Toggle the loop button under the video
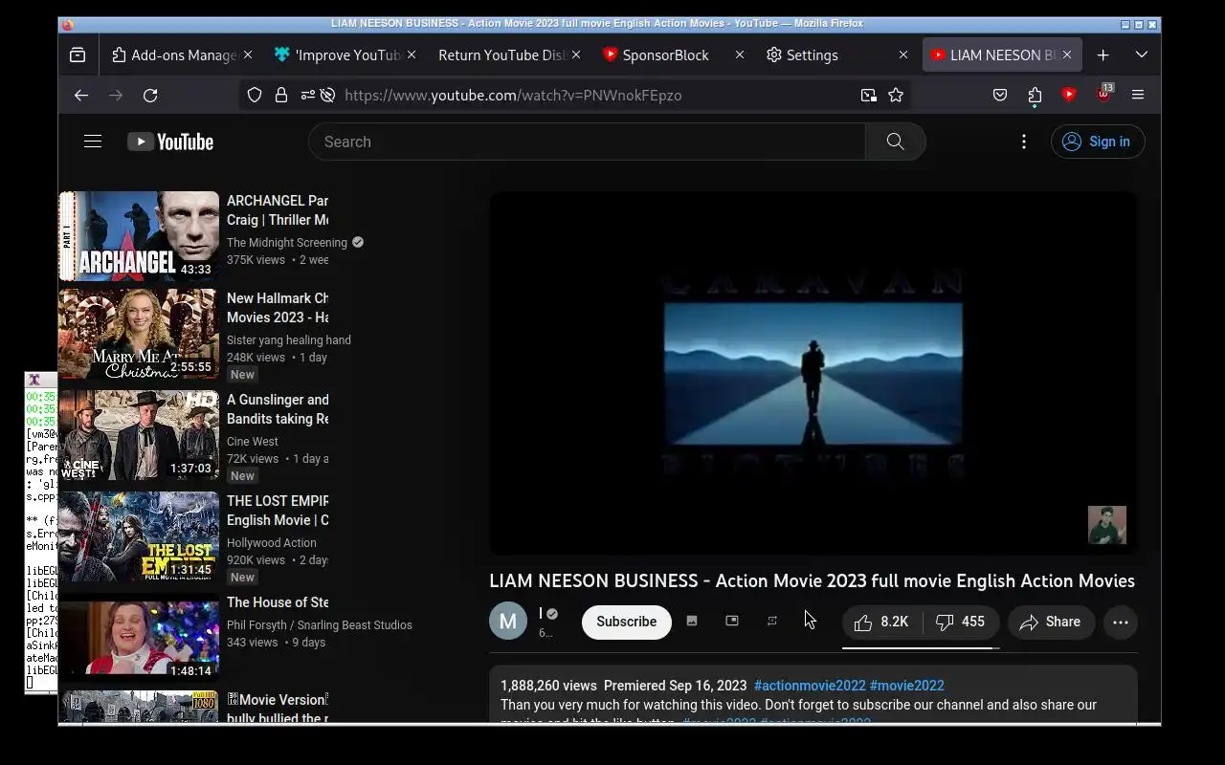The height and width of the screenshot is (765, 1225). coord(772,621)
